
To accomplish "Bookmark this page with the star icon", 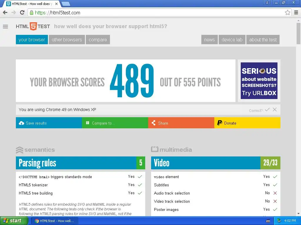I will 287,13.
